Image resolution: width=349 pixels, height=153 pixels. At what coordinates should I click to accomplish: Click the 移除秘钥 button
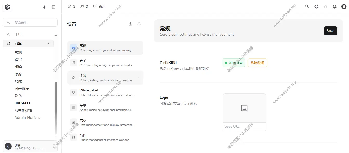coord(257,63)
